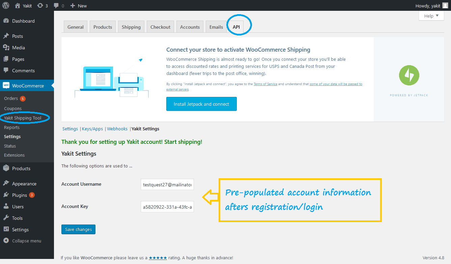Click the Version 4.8 footer text
The height and width of the screenshot is (264, 451).
click(433, 258)
